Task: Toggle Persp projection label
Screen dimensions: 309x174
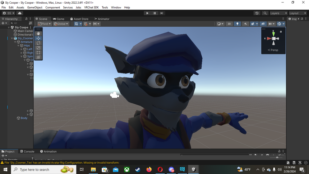Action: tap(273, 50)
